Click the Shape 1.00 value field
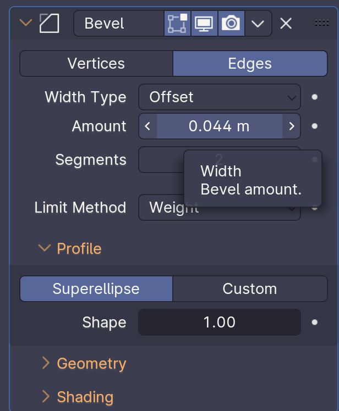 click(219, 322)
